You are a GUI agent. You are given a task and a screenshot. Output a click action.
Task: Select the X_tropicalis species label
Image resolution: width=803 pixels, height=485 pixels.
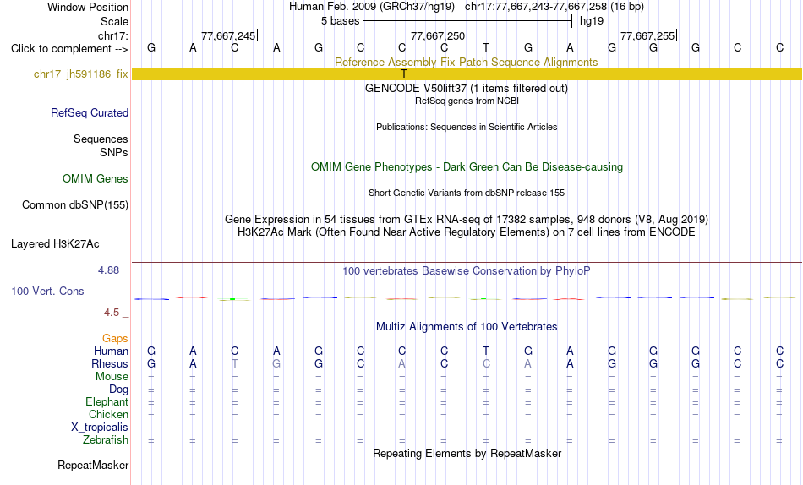[x=100, y=428]
